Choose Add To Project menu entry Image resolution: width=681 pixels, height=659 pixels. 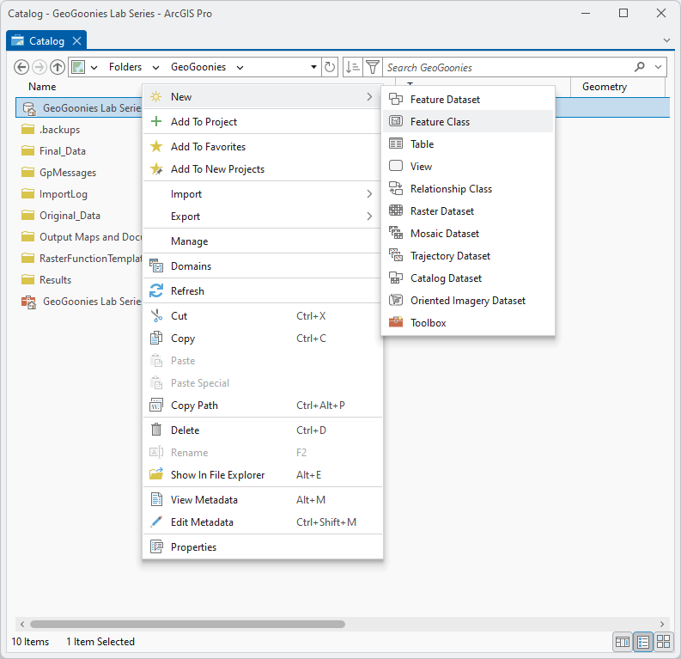[x=204, y=122]
